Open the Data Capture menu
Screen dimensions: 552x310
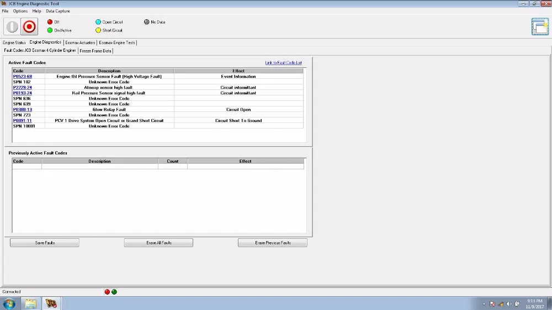[58, 11]
